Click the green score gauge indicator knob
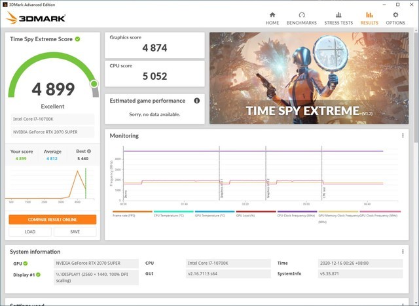419x306 pixels. (94, 84)
